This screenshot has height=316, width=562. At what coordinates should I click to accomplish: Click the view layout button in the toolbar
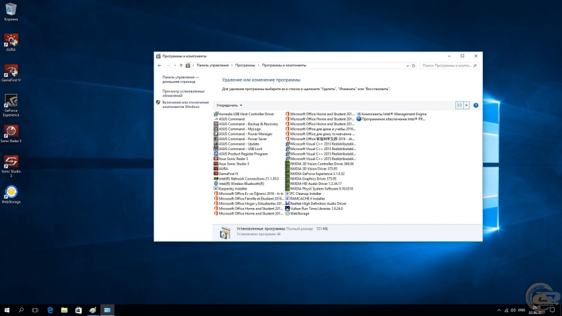(459, 105)
